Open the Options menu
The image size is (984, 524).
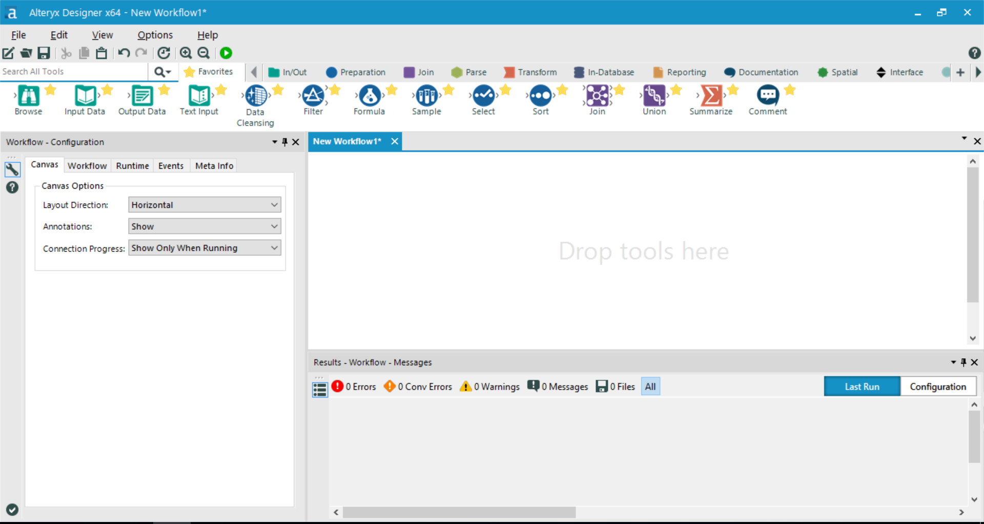[x=155, y=35]
